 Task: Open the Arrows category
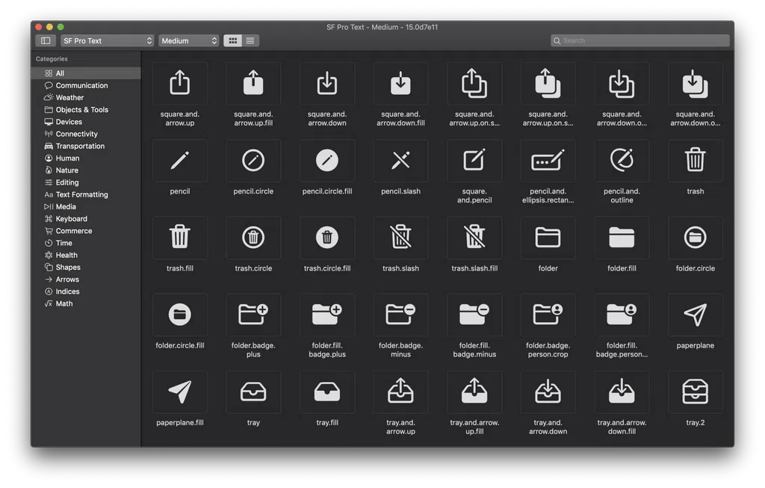(x=86, y=279)
